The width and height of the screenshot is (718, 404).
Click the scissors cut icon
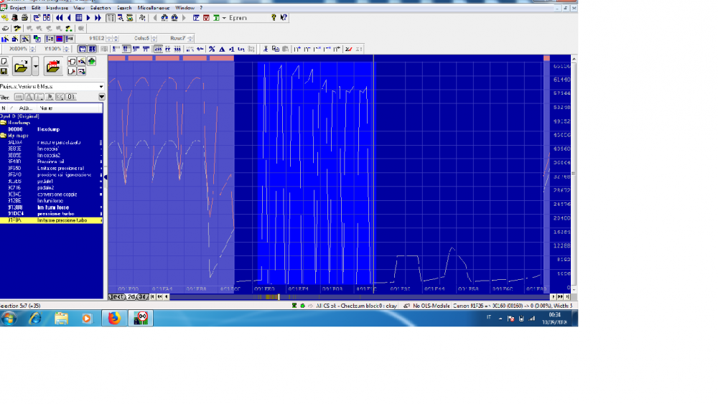coord(265,49)
